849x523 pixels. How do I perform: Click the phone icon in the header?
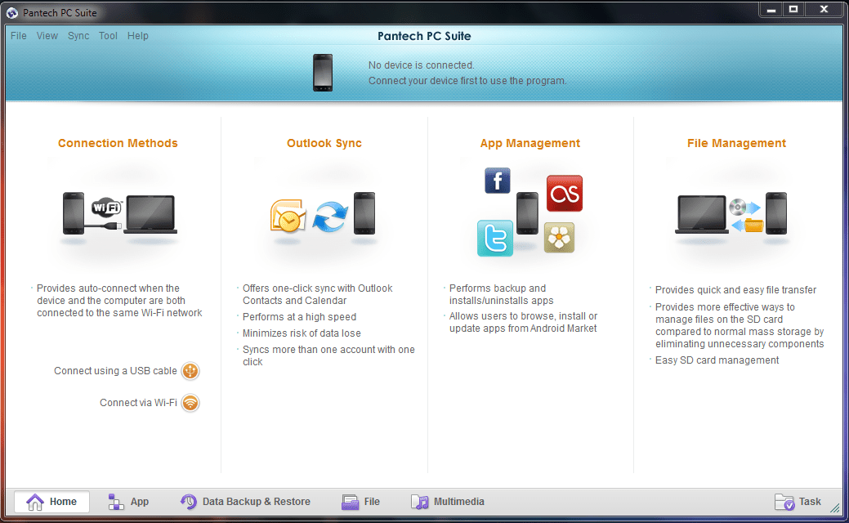323,73
